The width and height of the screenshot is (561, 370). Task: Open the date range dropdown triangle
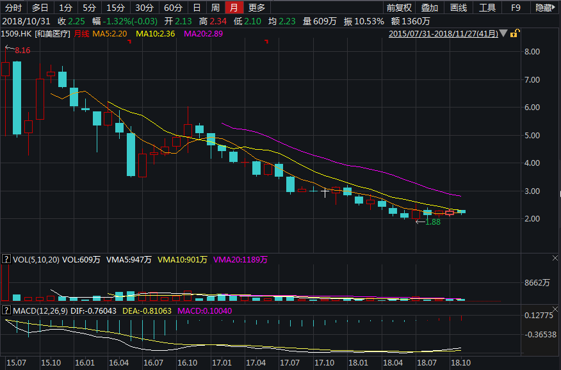[503, 33]
